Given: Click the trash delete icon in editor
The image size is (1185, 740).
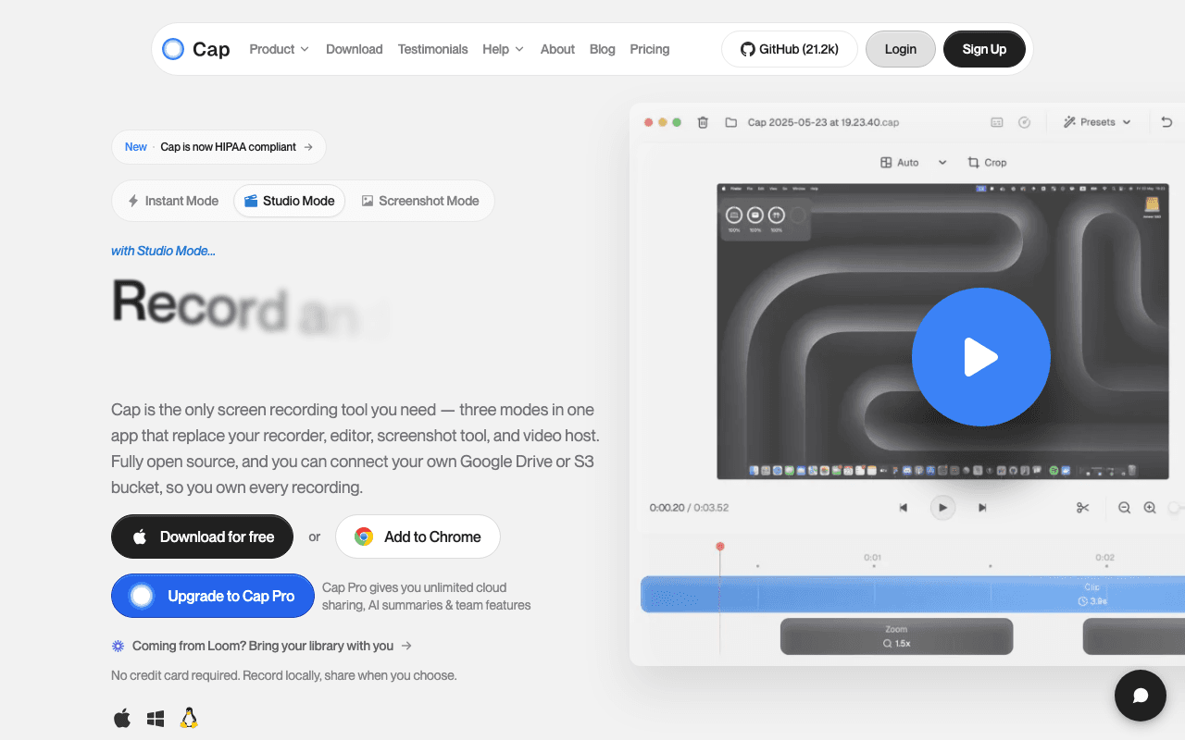Looking at the screenshot, I should pos(703,122).
